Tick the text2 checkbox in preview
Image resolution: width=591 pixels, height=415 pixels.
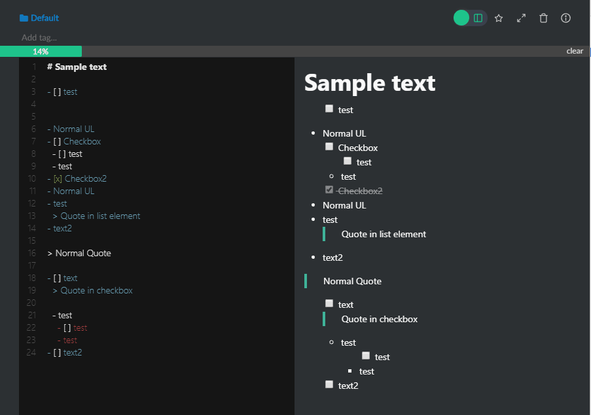pos(329,384)
